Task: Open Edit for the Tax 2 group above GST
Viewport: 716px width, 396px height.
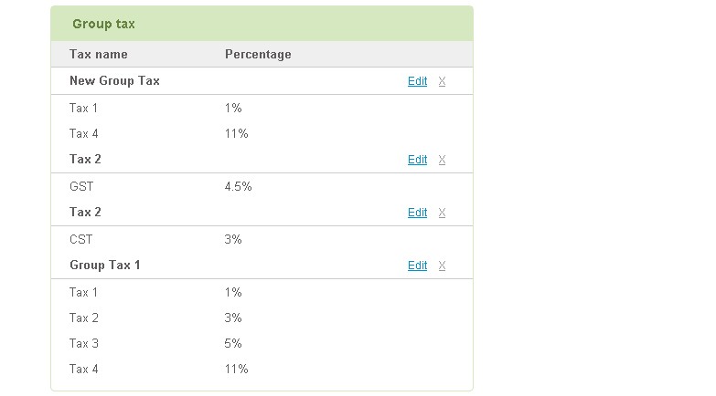Action: tap(417, 160)
